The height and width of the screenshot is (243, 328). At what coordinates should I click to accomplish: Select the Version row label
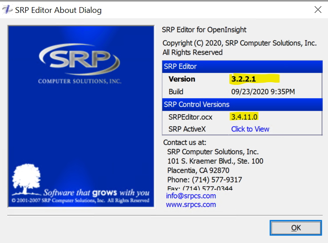(182, 79)
